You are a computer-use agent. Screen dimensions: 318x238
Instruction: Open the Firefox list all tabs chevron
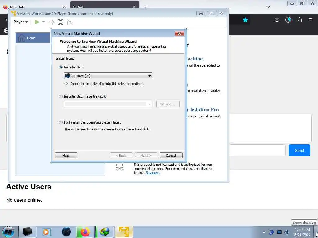pyautogui.click(x=268, y=7)
